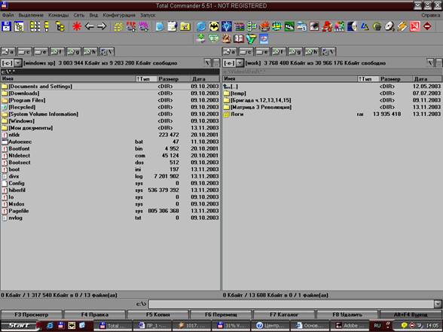Open the Файл menu
This screenshot has height=332, width=443.
(x=8, y=15)
